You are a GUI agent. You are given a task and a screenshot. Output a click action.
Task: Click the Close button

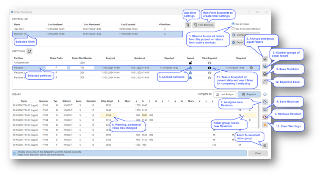[258, 153]
